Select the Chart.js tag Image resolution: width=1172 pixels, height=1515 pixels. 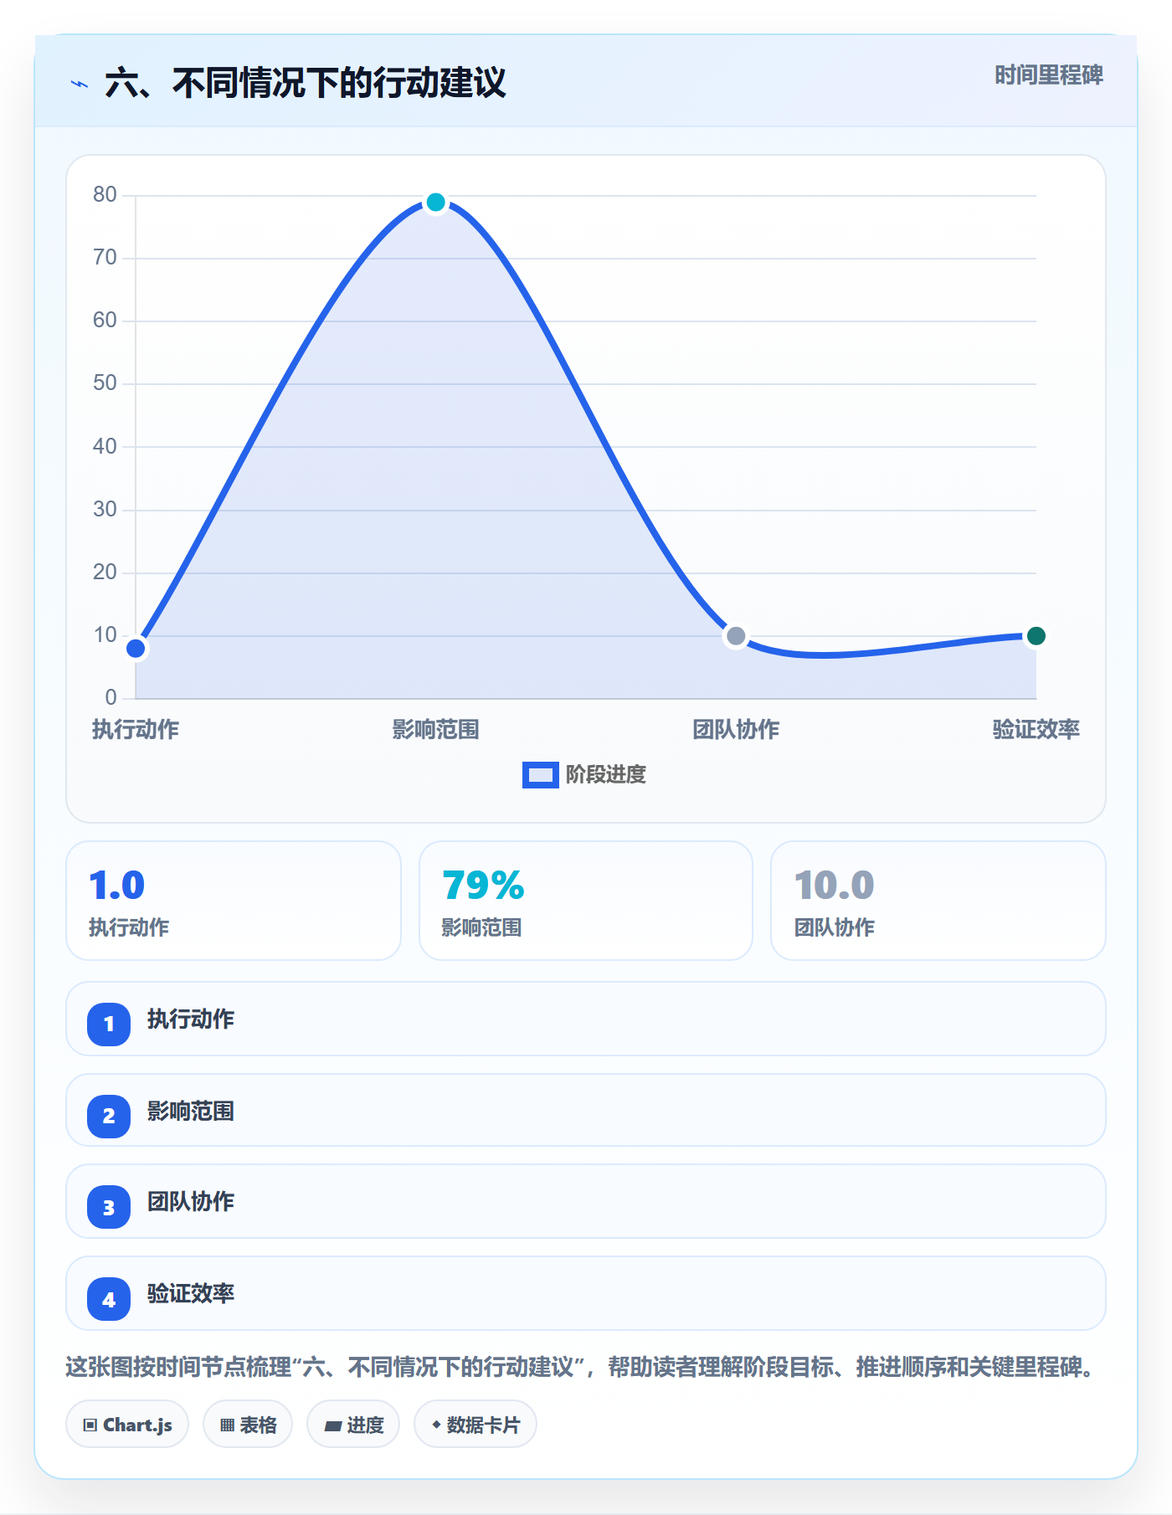[127, 1425]
